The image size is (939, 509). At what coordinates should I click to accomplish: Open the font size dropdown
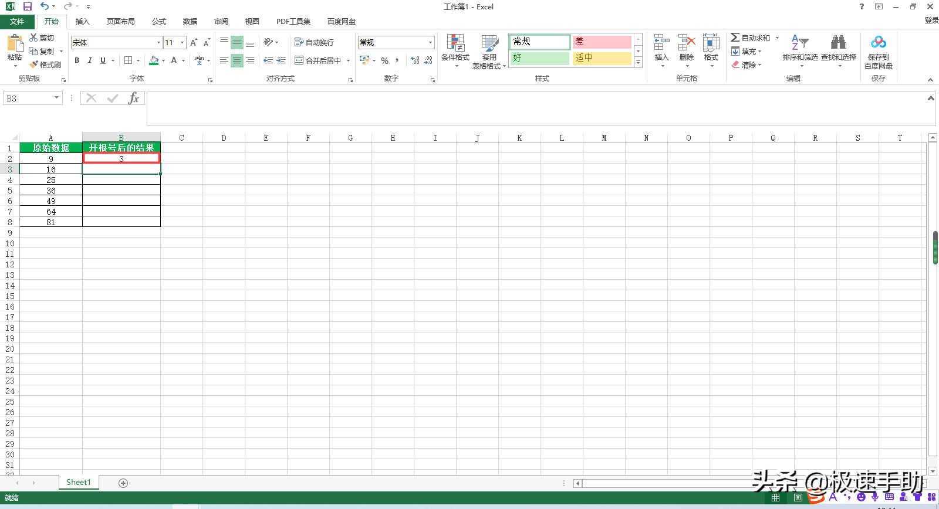183,42
